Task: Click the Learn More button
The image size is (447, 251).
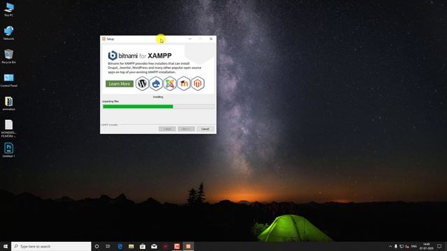Action: pos(119,84)
